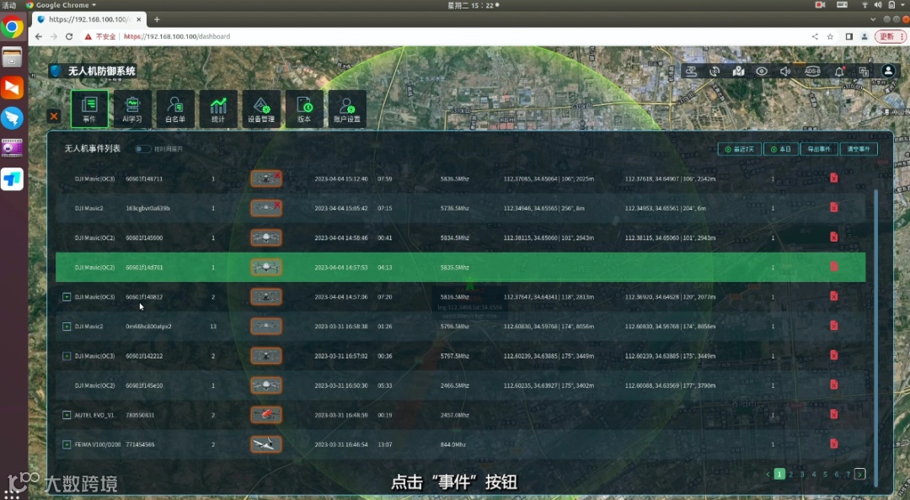This screenshot has width=910, height=500.
Task: Click the 更新 Chrome update button
Action: [x=889, y=36]
